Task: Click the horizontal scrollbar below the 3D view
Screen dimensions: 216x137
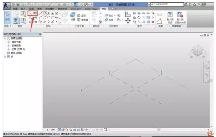Action: 158,130
